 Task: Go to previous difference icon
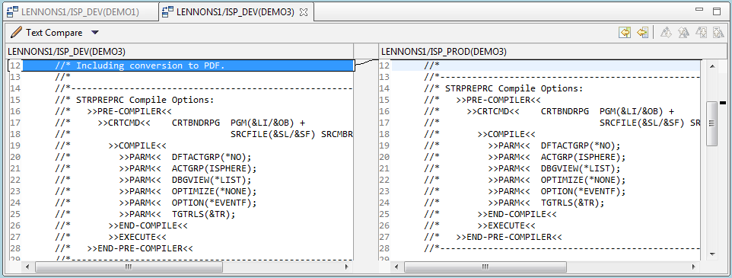click(x=683, y=32)
